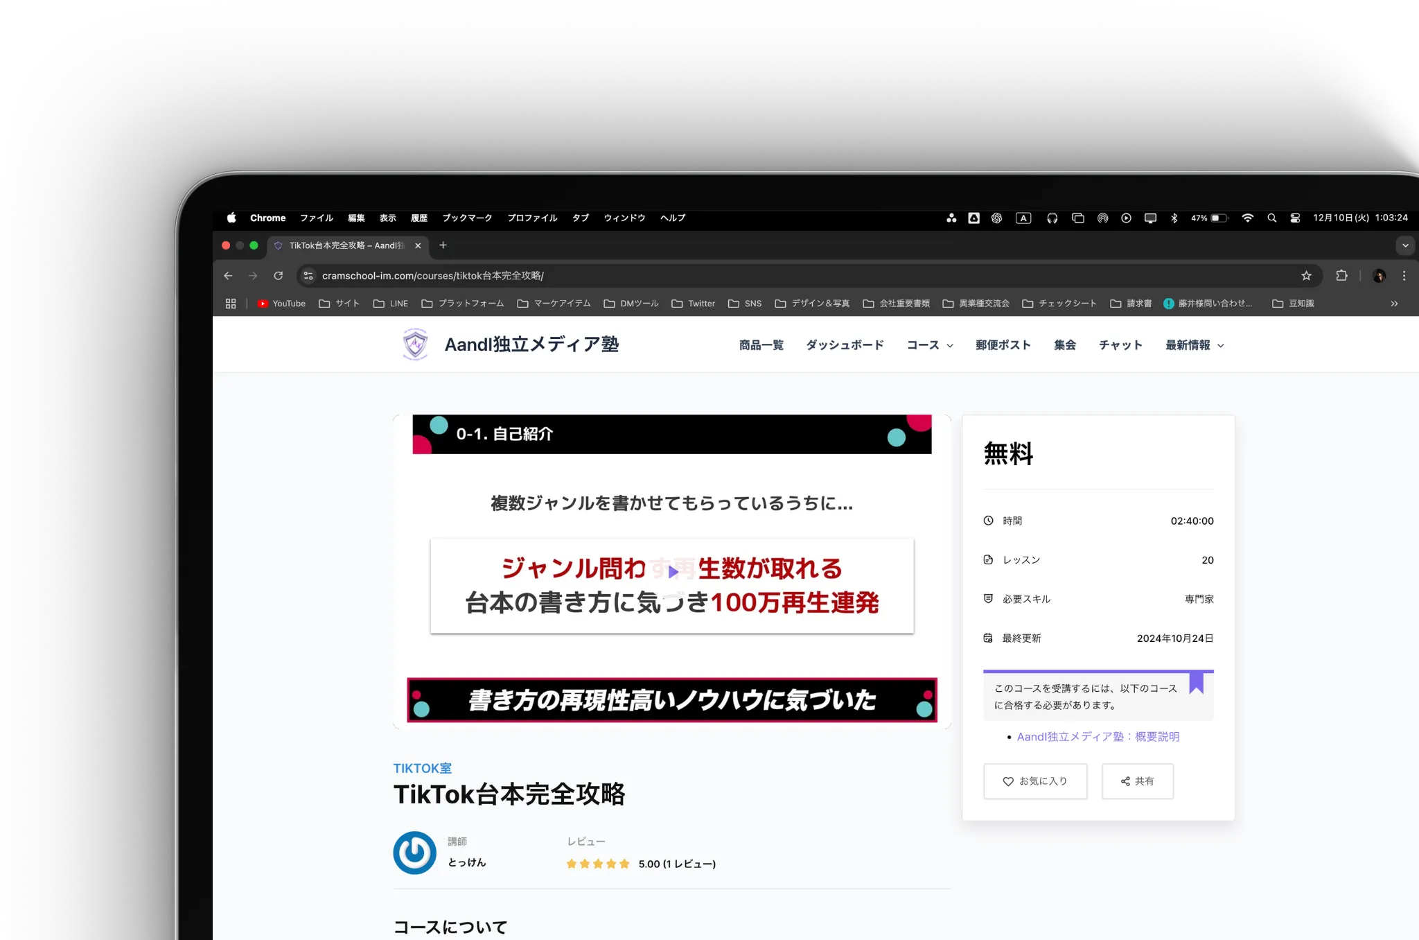Click the battery 47% indicator
The image size is (1419, 940).
pyautogui.click(x=1209, y=218)
